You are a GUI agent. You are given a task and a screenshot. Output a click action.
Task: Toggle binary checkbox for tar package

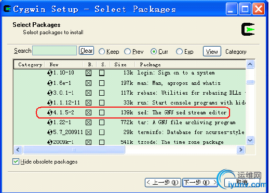88,123
